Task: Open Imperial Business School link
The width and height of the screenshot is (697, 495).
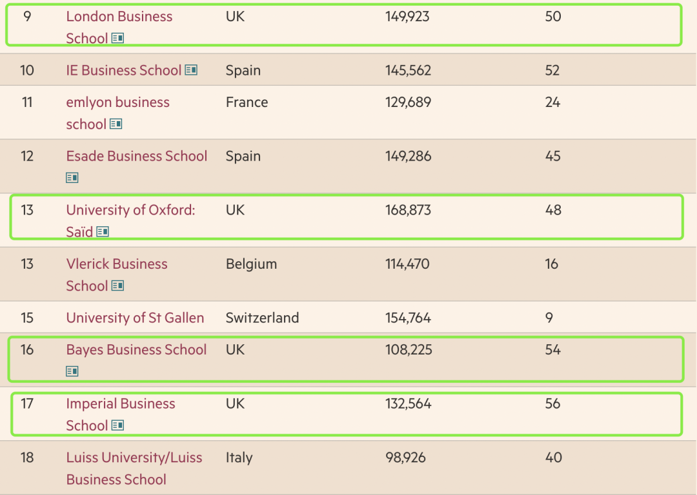Action: coord(121,414)
